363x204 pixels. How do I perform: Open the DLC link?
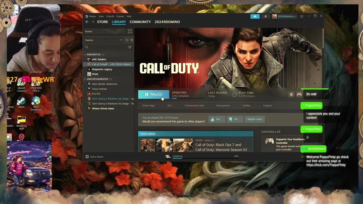pyautogui.click(x=170, y=105)
